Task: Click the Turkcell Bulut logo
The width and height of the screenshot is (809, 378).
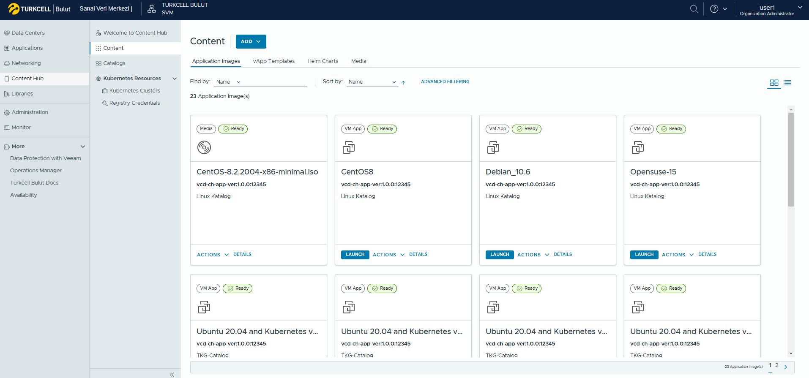Action: pos(39,9)
